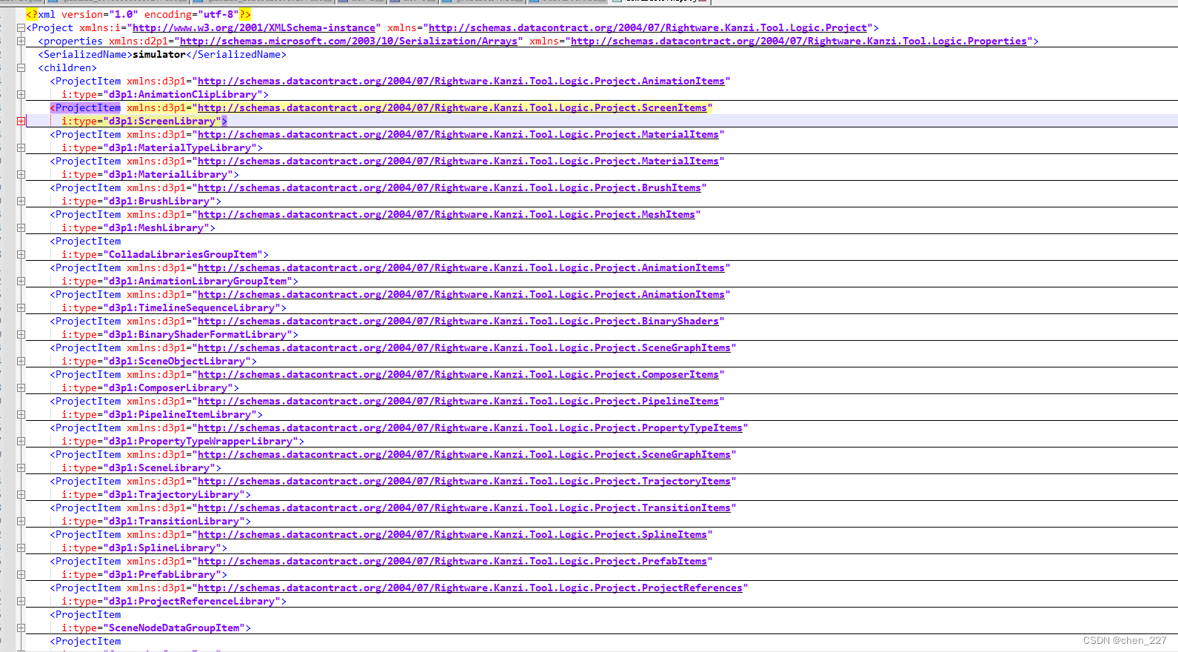1178x652 pixels.
Task: Open the Kanzi.Tool.Logic.Project namespace URL in Project tag
Action: (x=648, y=28)
